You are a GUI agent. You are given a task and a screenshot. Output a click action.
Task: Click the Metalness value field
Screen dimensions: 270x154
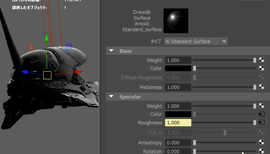click(x=178, y=87)
